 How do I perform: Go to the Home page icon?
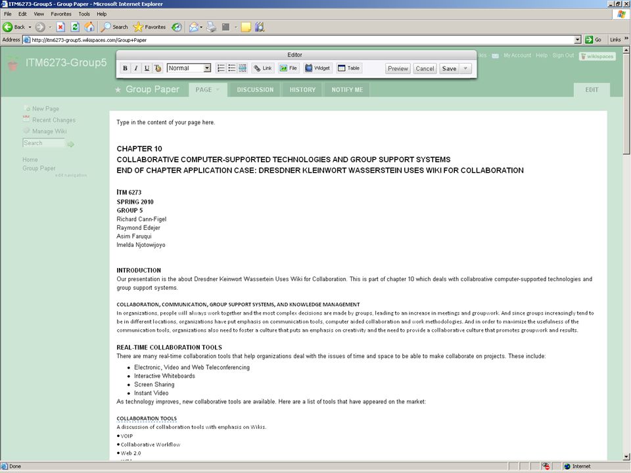coord(89,27)
